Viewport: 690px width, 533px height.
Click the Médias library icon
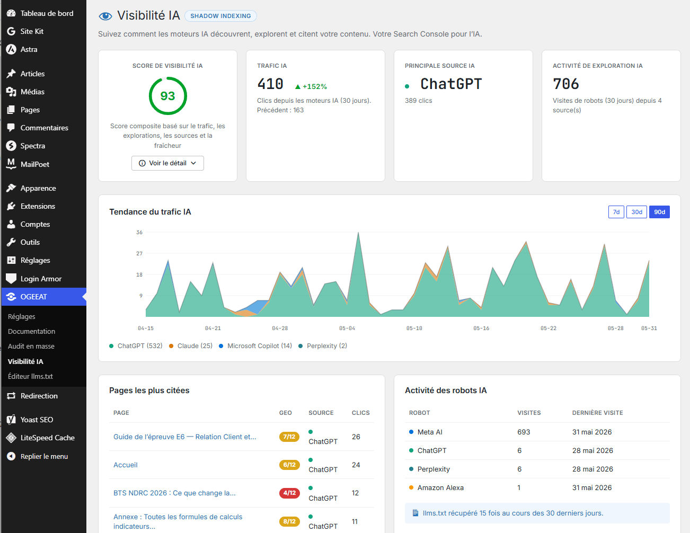[11, 92]
